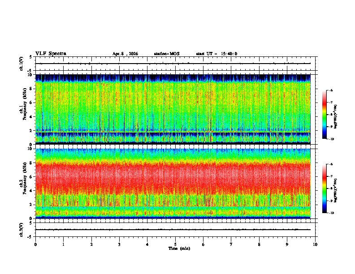Viewport: 355px width, 274px height.
Task: Click the ch.1 spectrogram color scale bar
Action: [x=324, y=115]
